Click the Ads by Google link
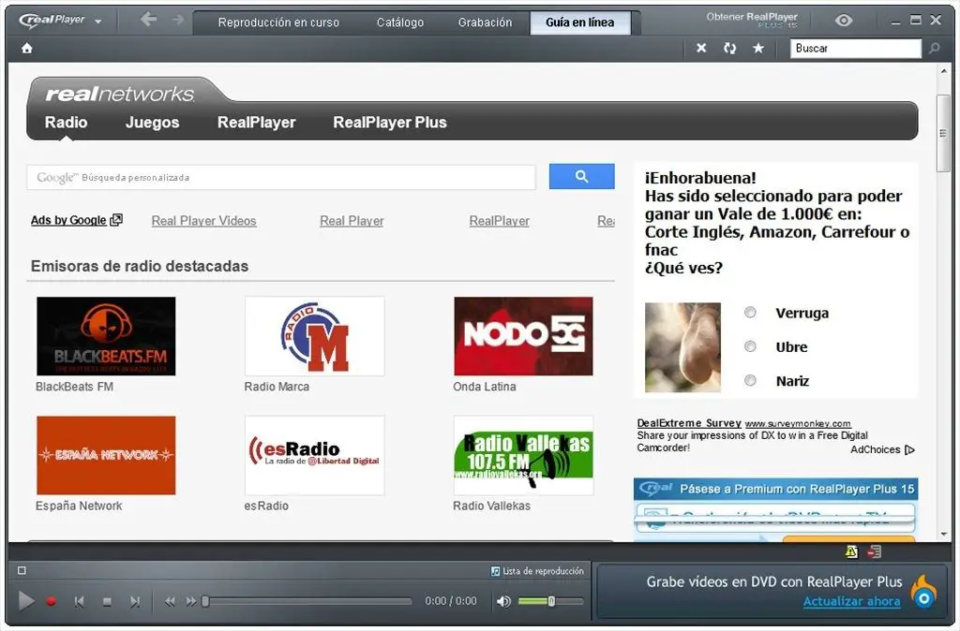The height and width of the screenshot is (631, 960). [77, 220]
